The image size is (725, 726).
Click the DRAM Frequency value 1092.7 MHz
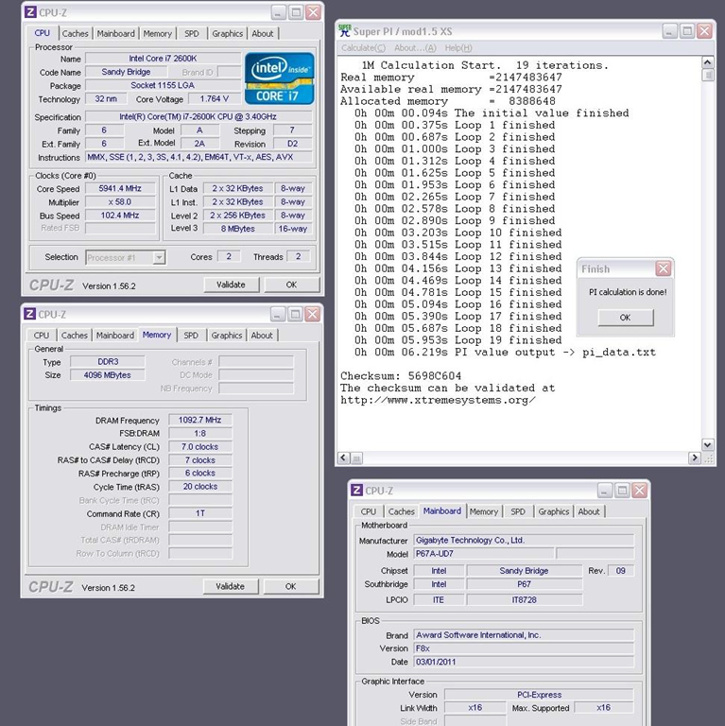[200, 420]
